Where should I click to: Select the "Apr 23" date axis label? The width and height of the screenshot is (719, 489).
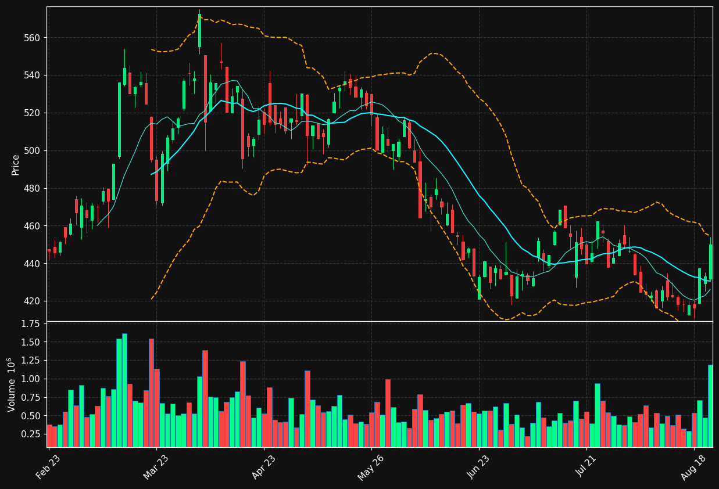point(263,466)
